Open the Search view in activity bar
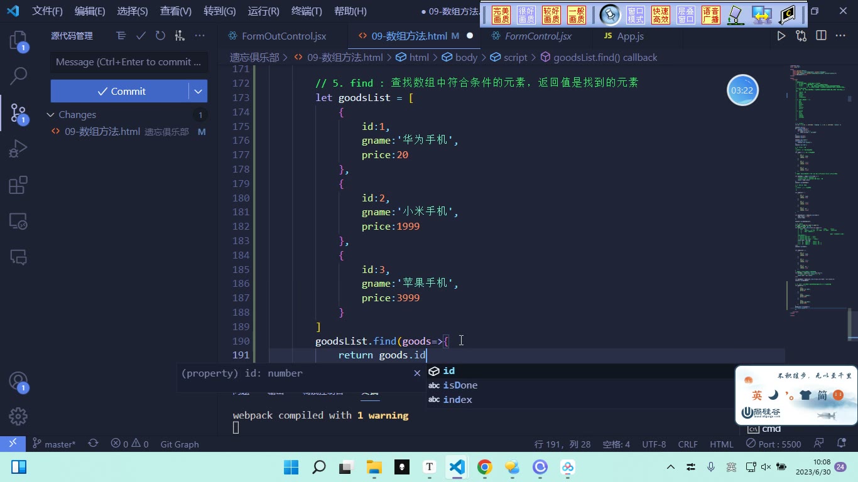Viewport: 858px width, 482px height. click(x=18, y=77)
